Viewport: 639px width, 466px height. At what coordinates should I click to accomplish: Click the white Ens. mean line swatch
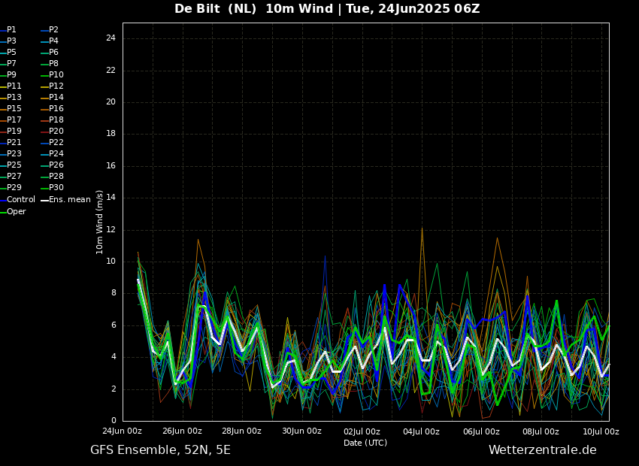coord(44,200)
